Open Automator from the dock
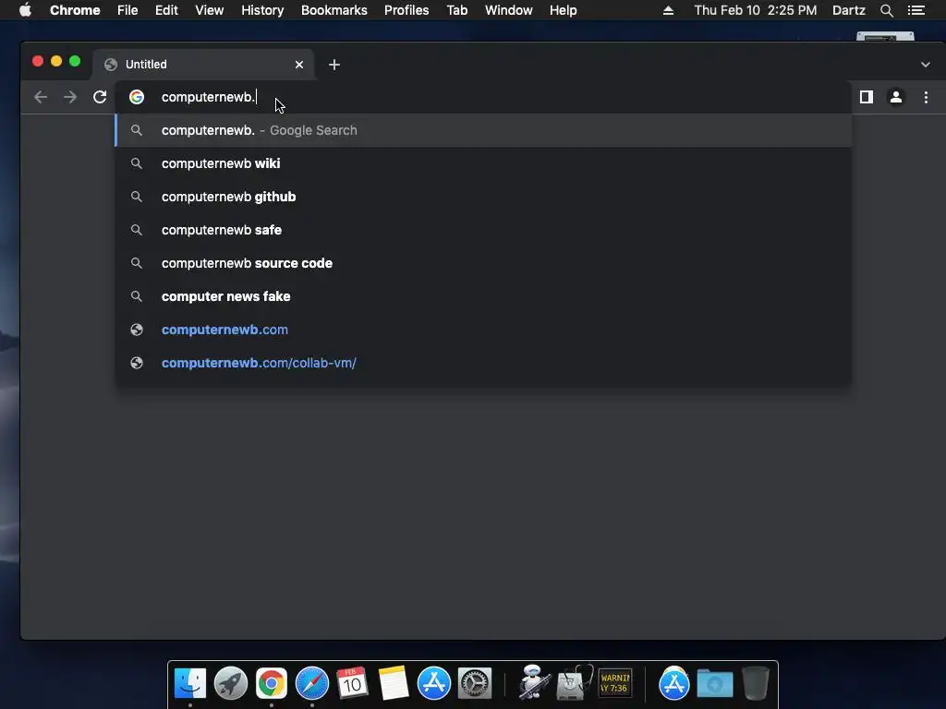The height and width of the screenshot is (709, 946). (533, 682)
